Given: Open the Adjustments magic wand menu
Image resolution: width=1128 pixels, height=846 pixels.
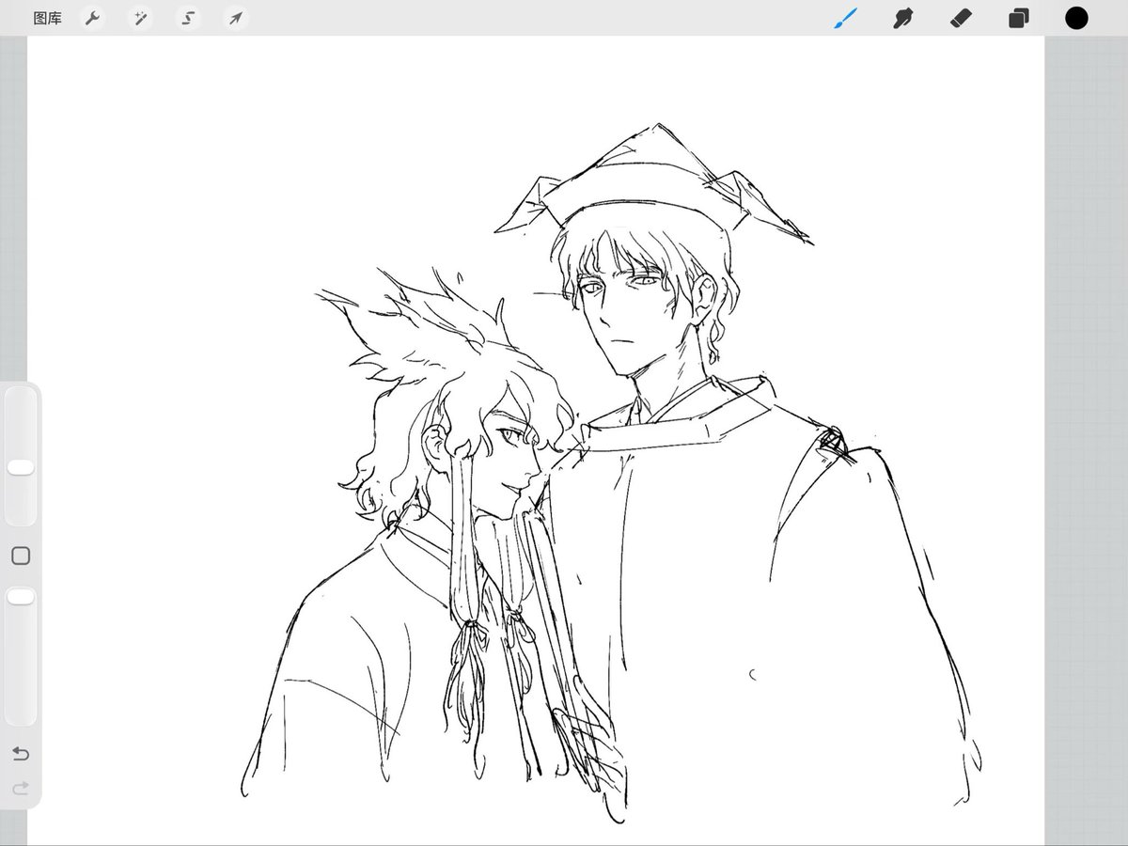Looking at the screenshot, I should pos(140,18).
